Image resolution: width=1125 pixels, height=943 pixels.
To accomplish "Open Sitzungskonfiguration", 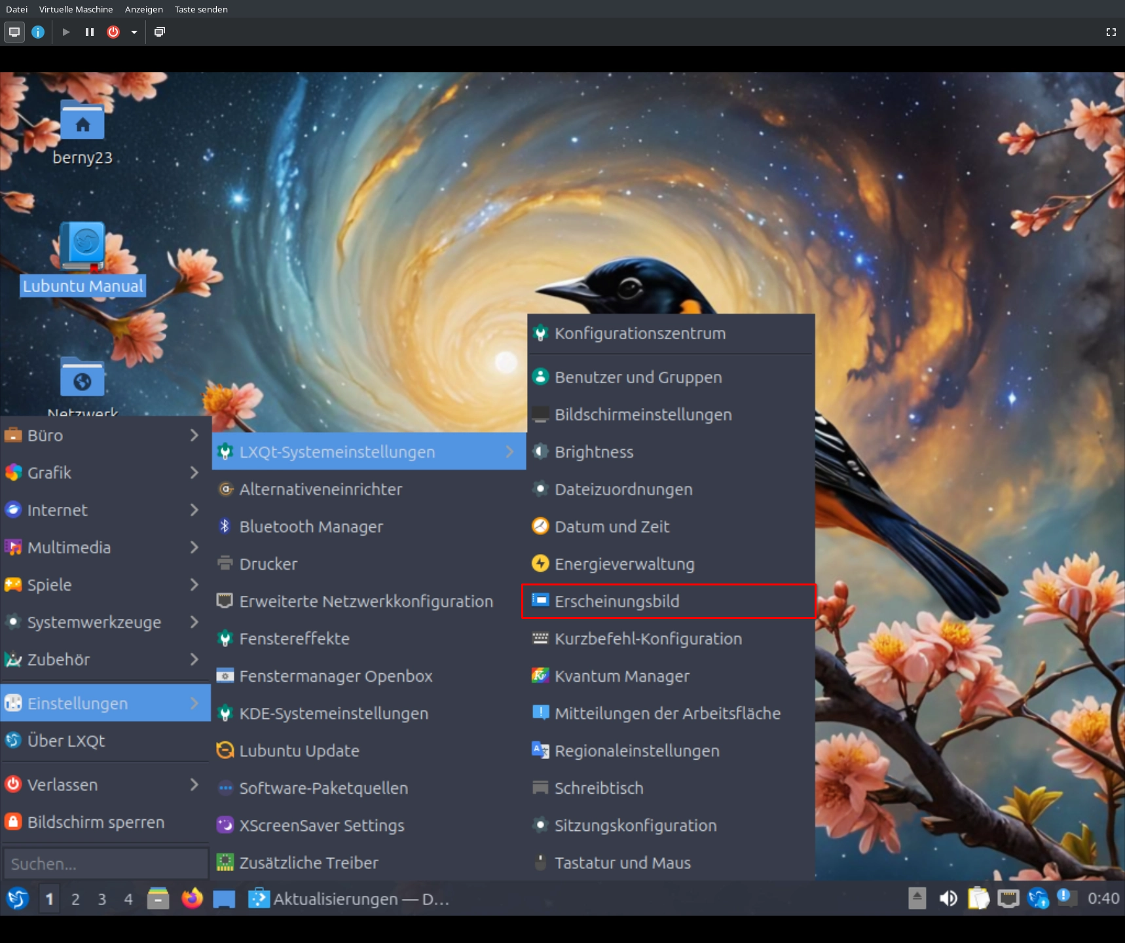I will 671,825.
